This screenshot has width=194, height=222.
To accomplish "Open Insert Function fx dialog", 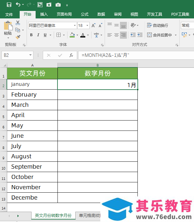I will [71, 55].
